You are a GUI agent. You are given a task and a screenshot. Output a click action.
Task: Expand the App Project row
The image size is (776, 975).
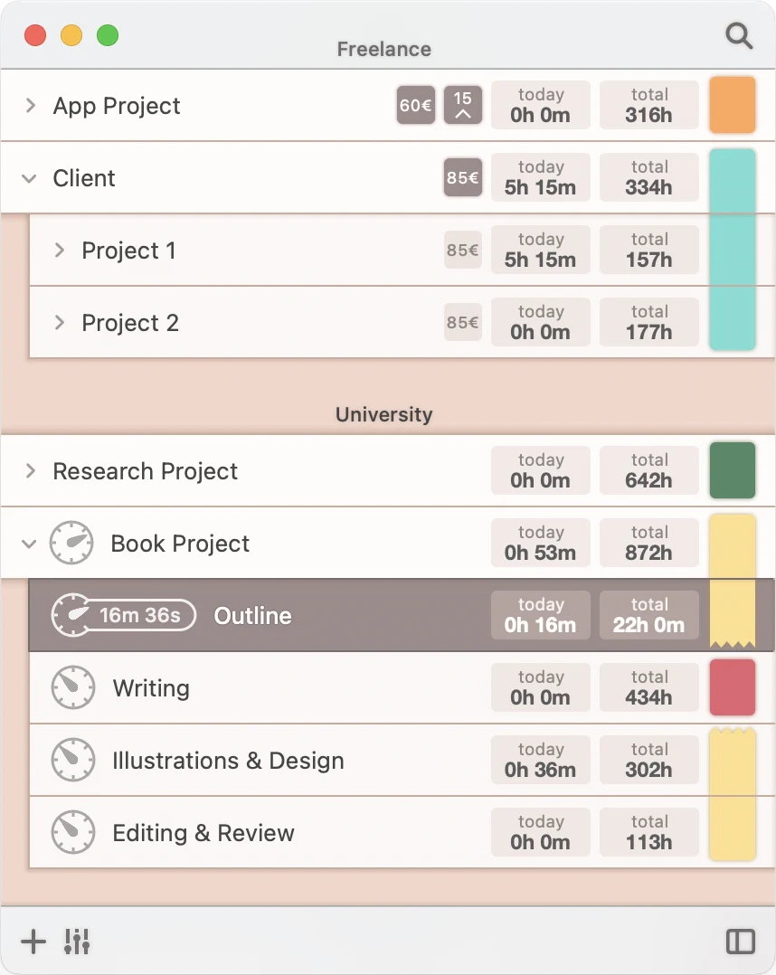point(30,106)
